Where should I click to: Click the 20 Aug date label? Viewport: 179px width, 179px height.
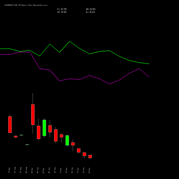point(26,170)
